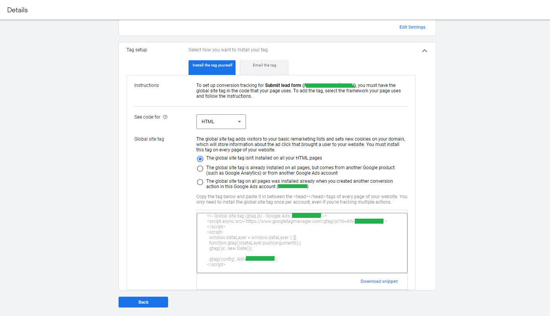The image size is (550, 316).
Task: Click the Global site tag label
Action: 149,139
